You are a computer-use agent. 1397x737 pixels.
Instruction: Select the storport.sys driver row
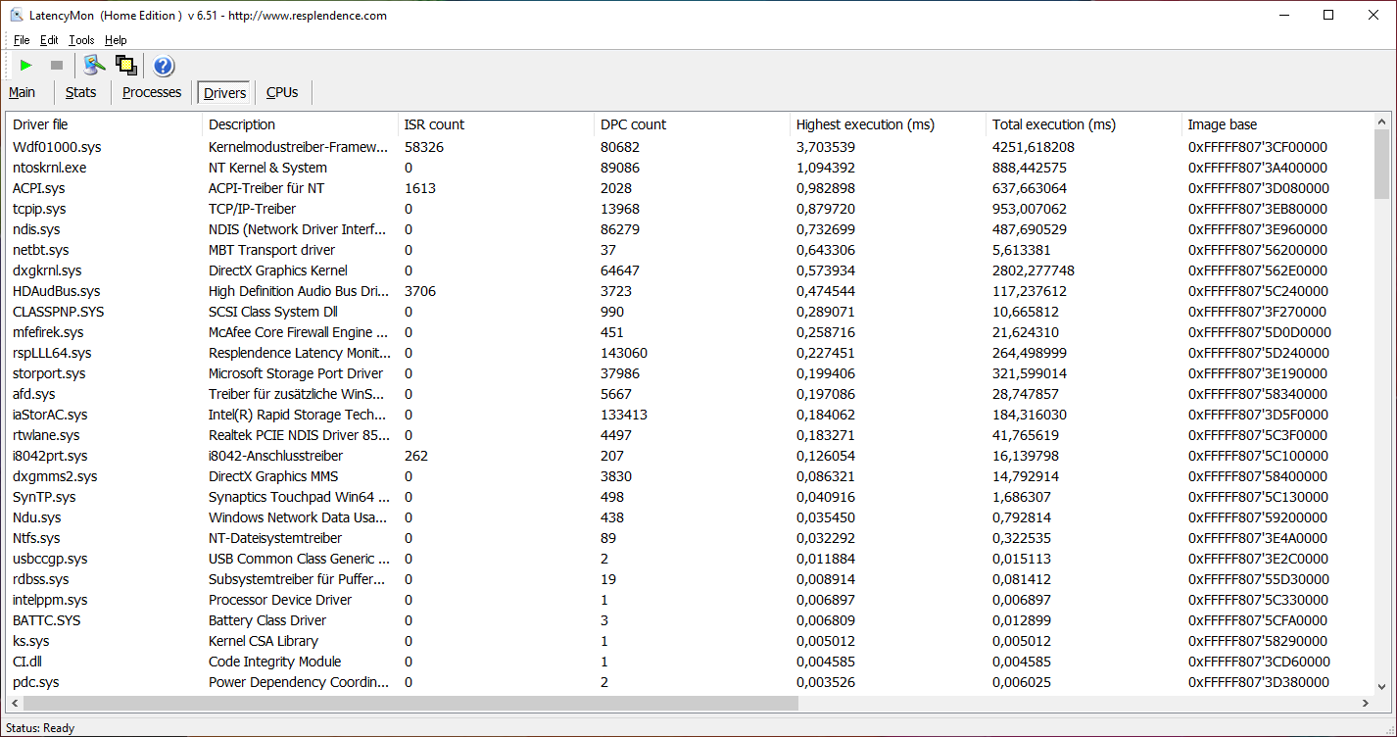tap(690, 373)
